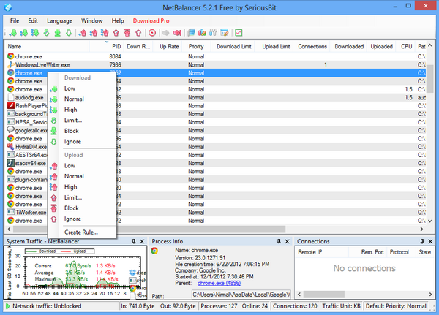Sort by the Download Limit column header
The height and width of the screenshot is (315, 439).
234,47
